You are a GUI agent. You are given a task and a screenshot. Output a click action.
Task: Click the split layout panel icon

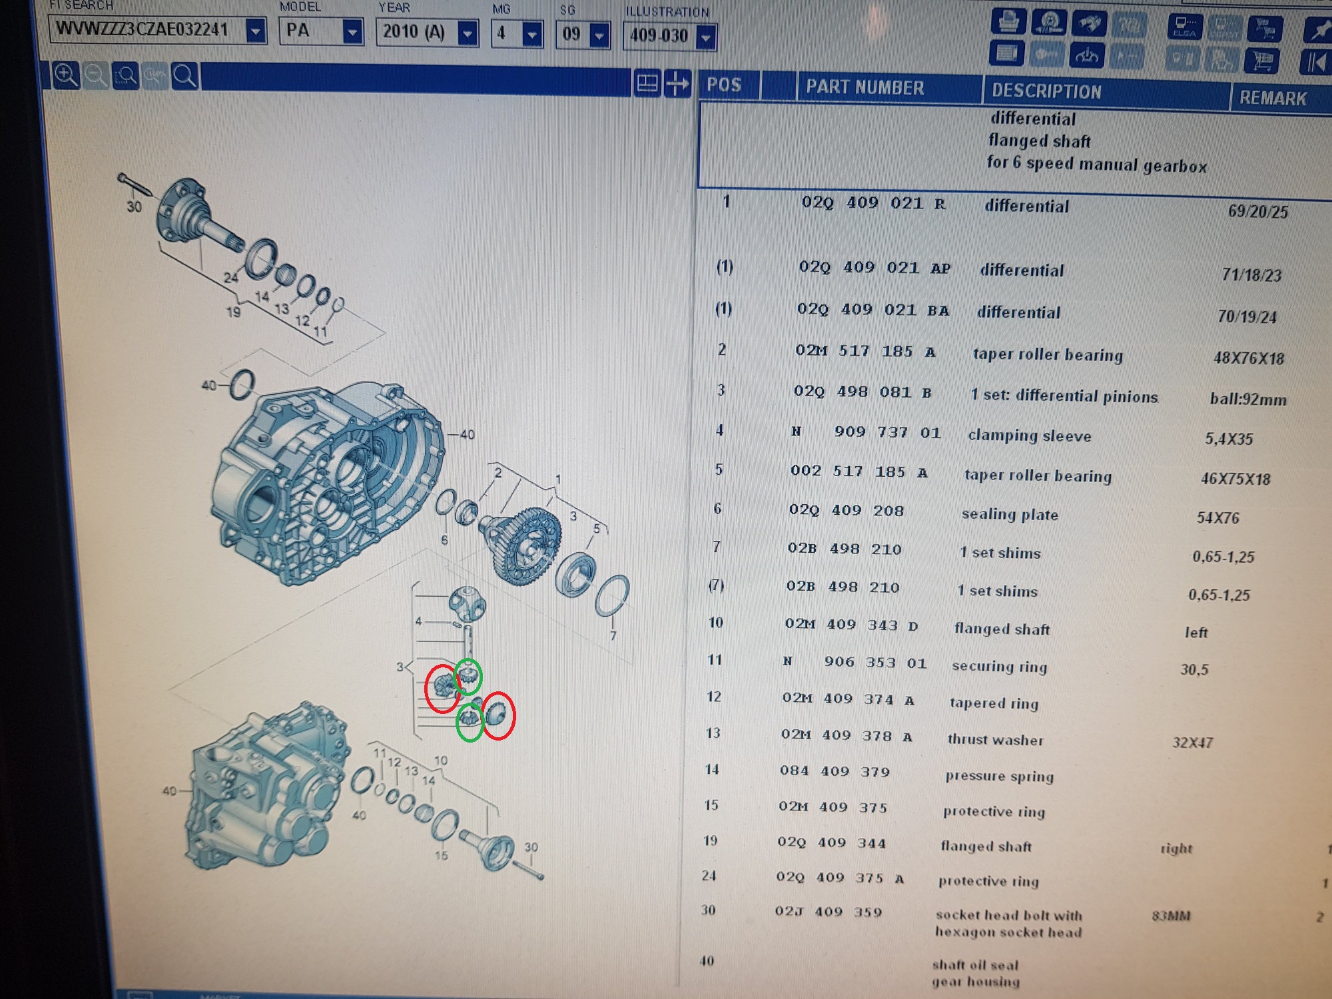click(647, 83)
